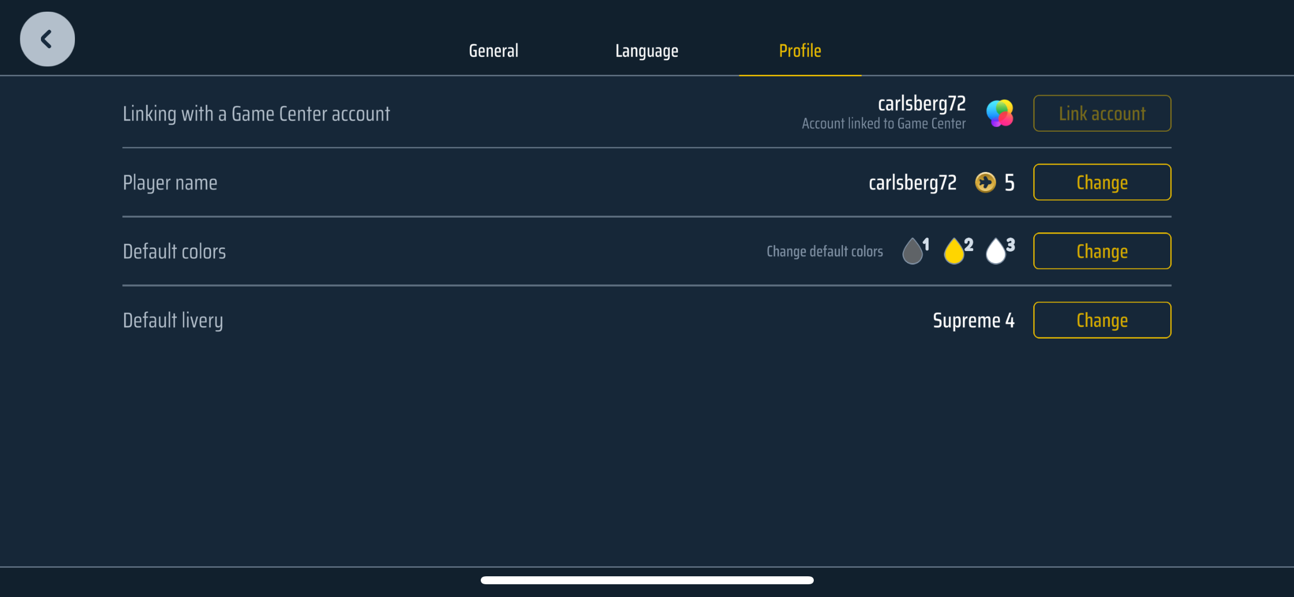Open the Language tab

(x=646, y=51)
